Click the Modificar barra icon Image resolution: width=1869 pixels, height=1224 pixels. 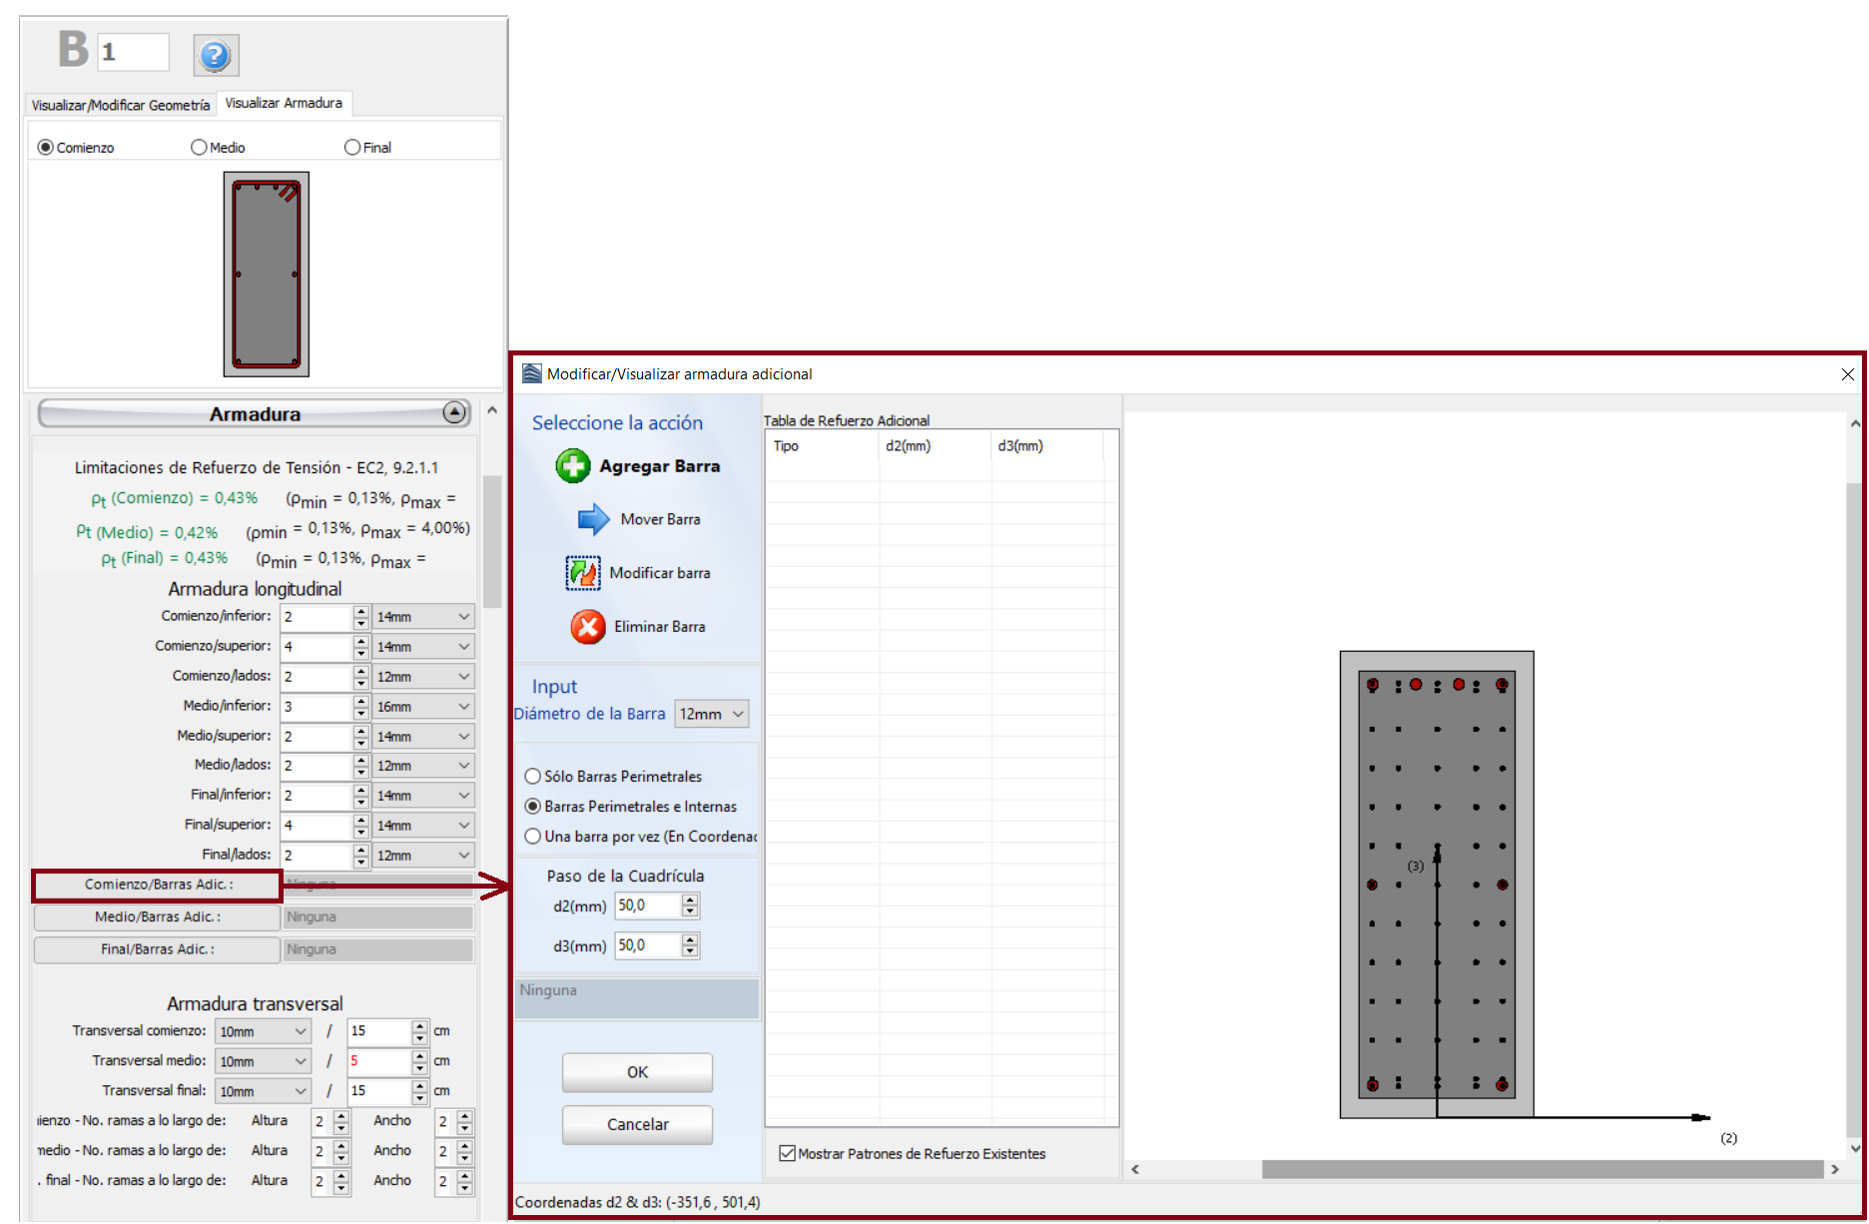(583, 573)
